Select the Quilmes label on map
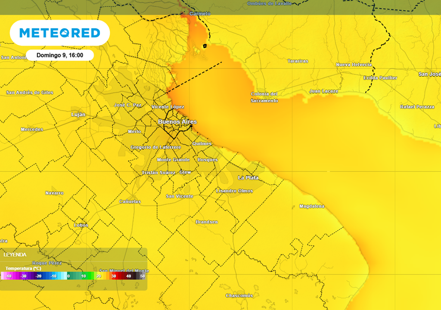This screenshot has height=310, width=441. (x=202, y=143)
